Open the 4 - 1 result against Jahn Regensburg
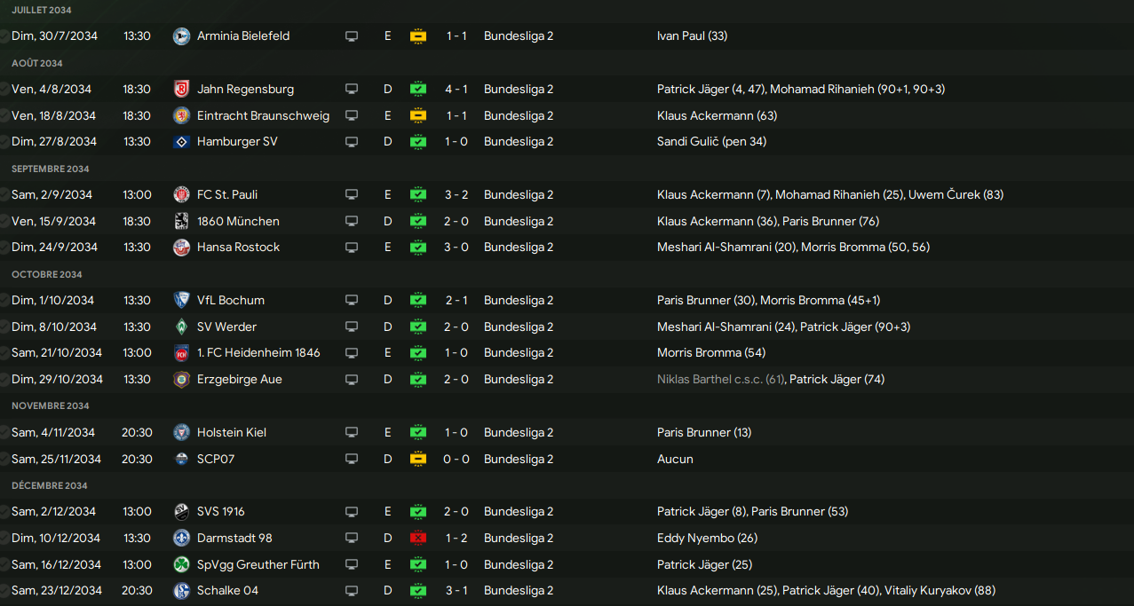Screen dimensions: 1134x606 (456, 90)
